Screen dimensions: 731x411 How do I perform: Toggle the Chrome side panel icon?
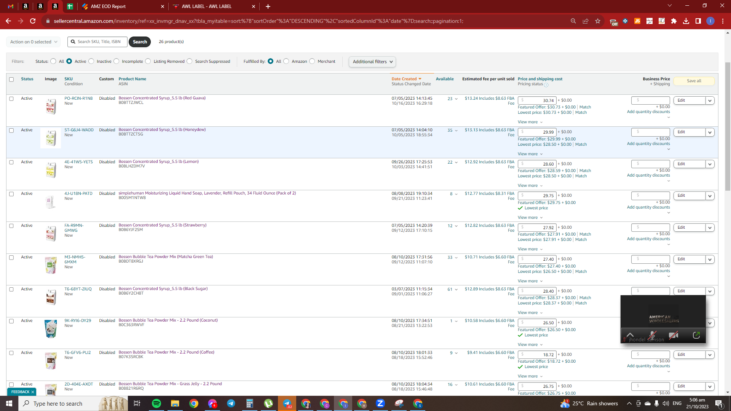pos(698,21)
